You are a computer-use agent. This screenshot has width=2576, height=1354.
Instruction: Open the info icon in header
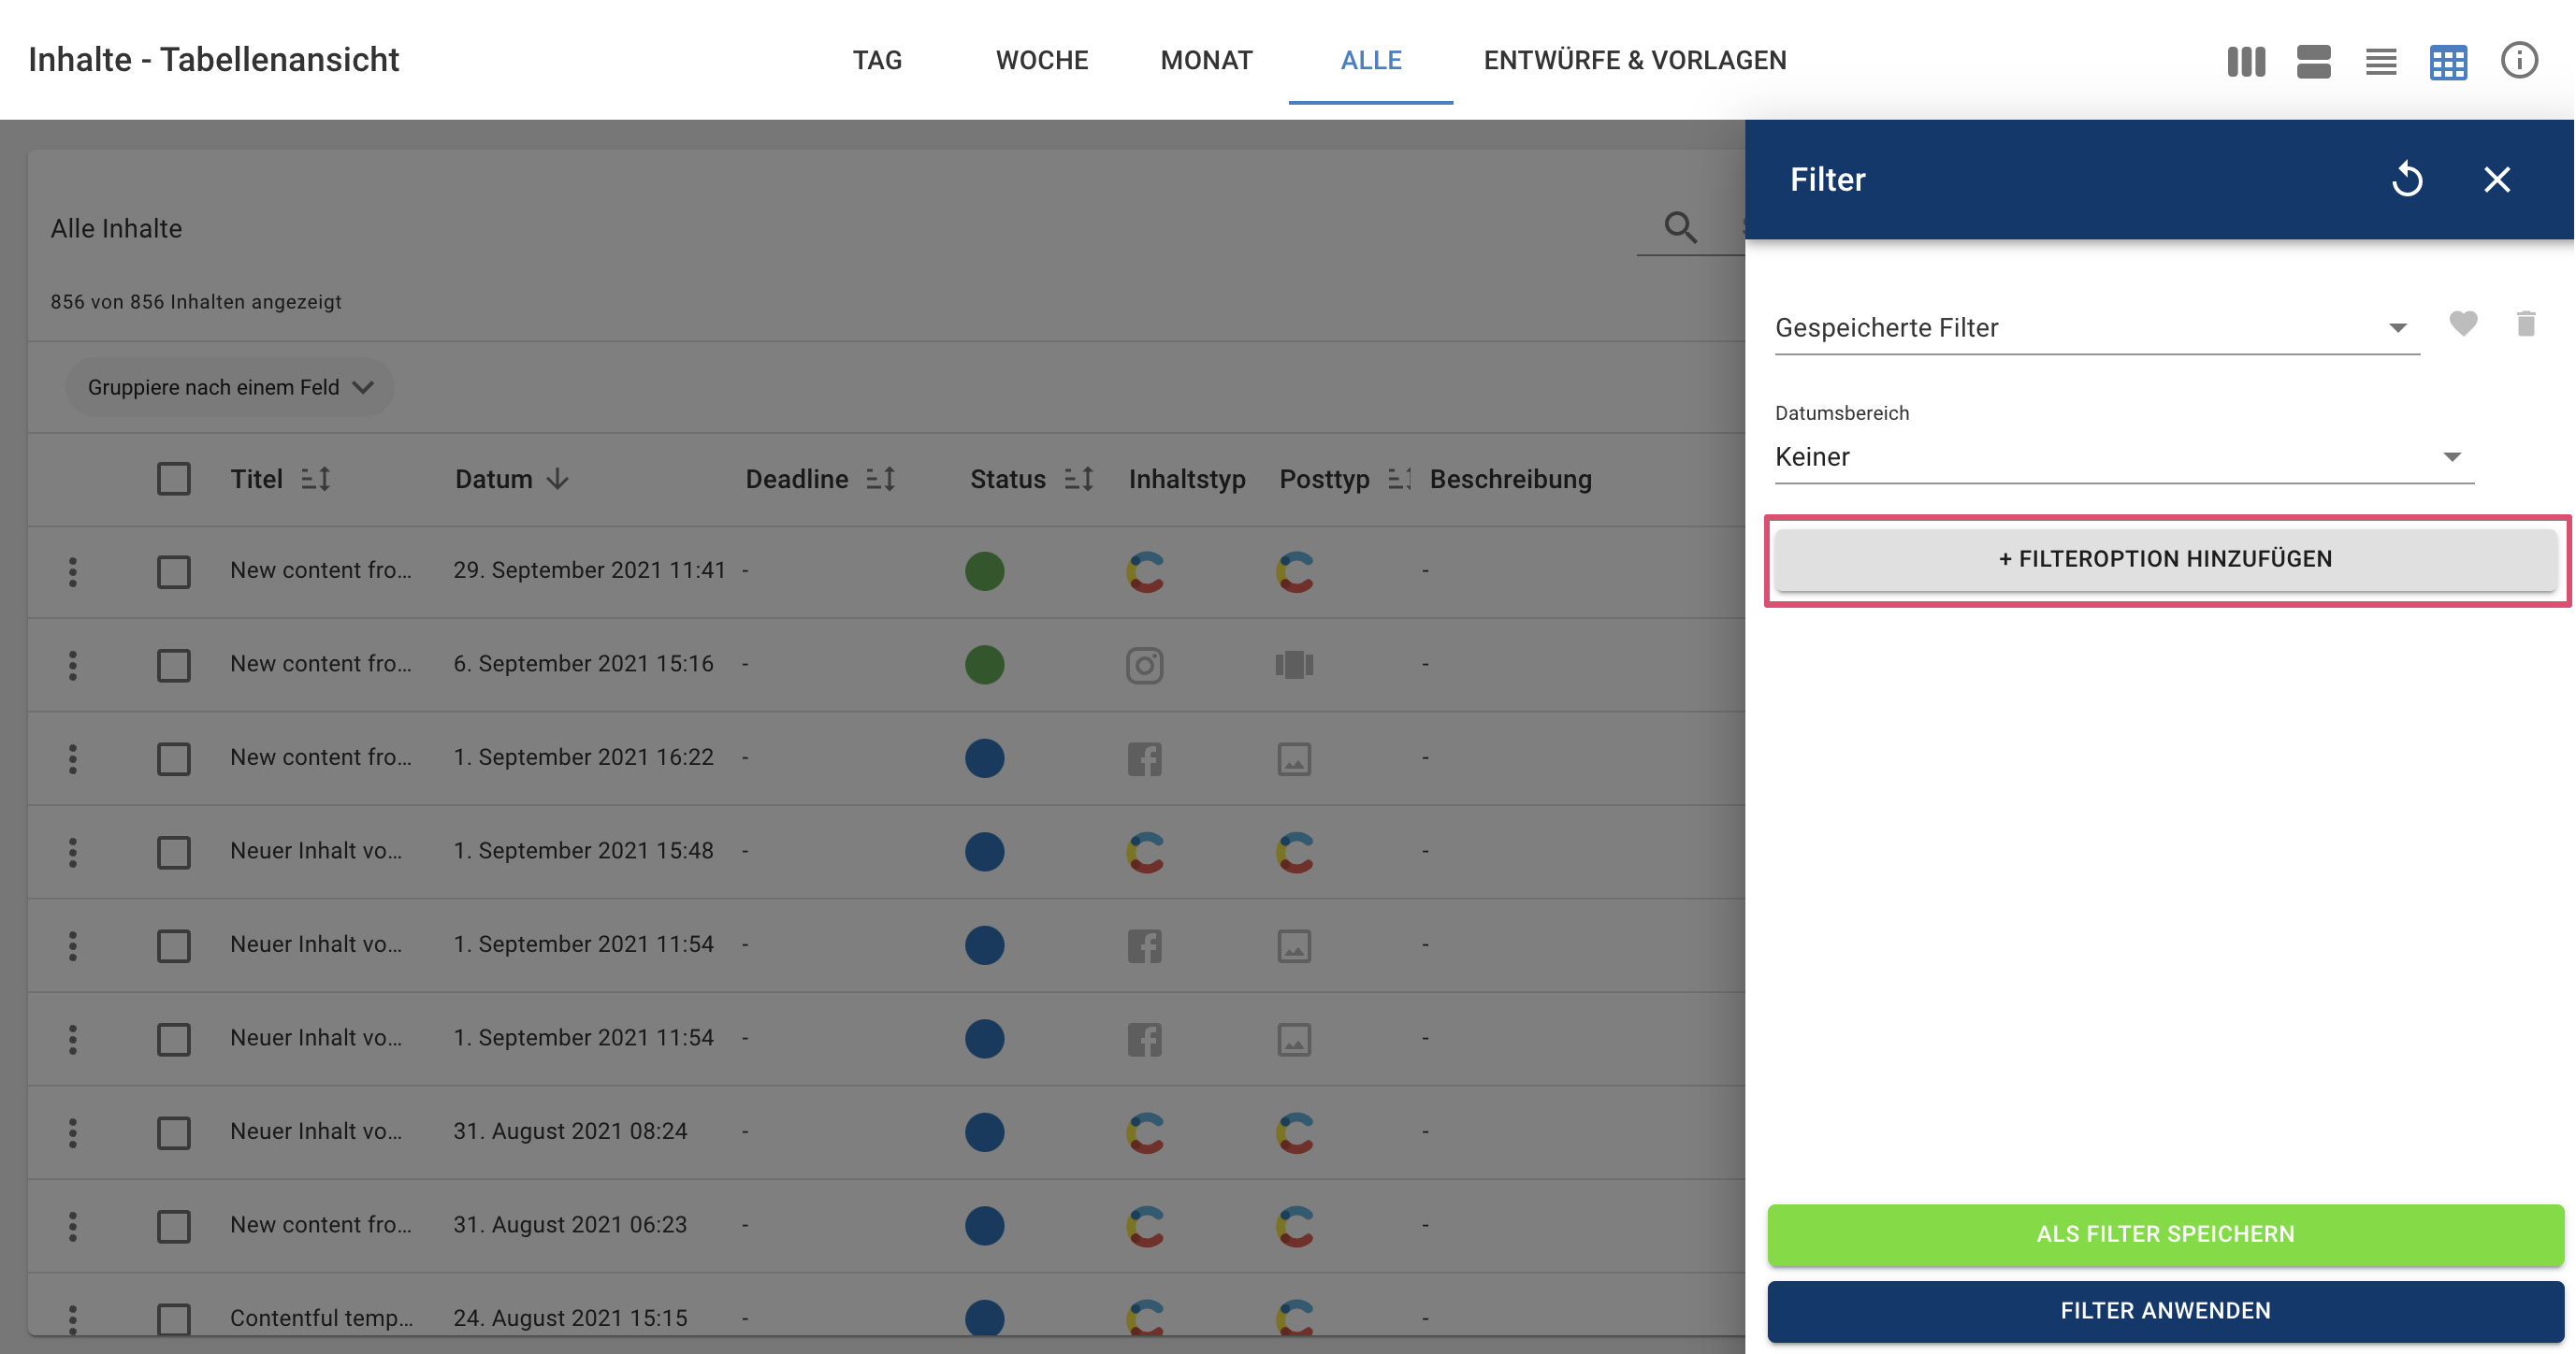click(x=2519, y=60)
